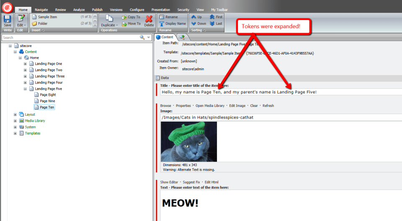Click the cat in hat thumbnail
Screen dimensions: 402x221
189,141
